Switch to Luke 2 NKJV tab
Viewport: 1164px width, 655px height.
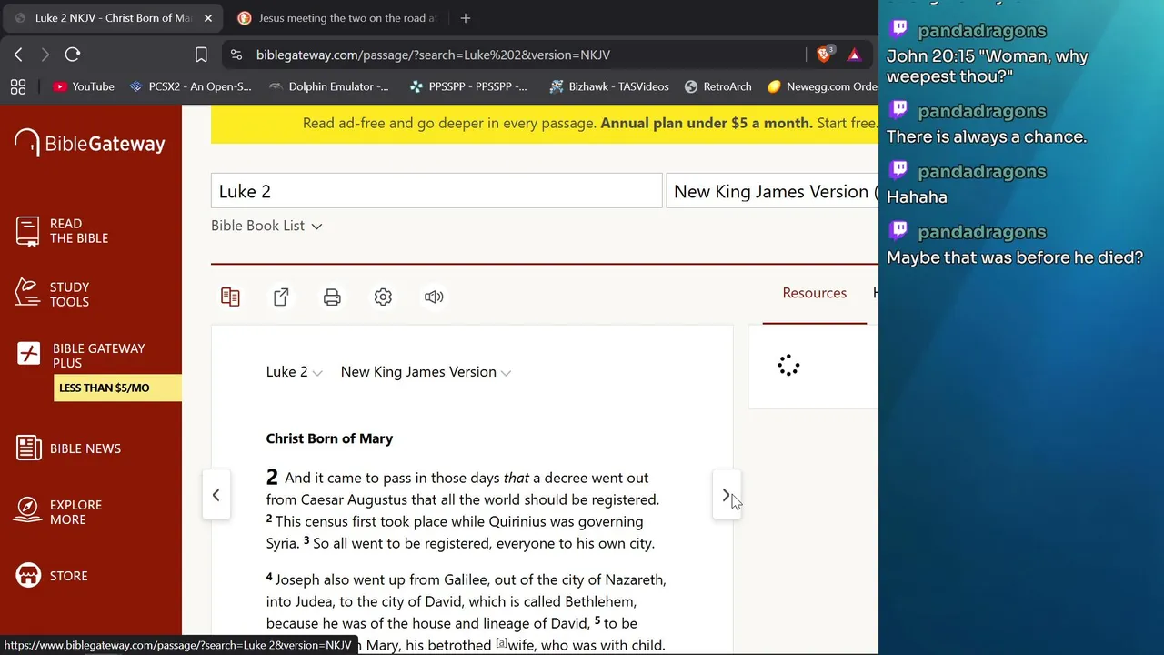pyautogui.click(x=114, y=18)
